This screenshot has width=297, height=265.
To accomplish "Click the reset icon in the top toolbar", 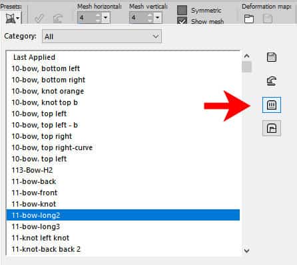I will (58, 19).
